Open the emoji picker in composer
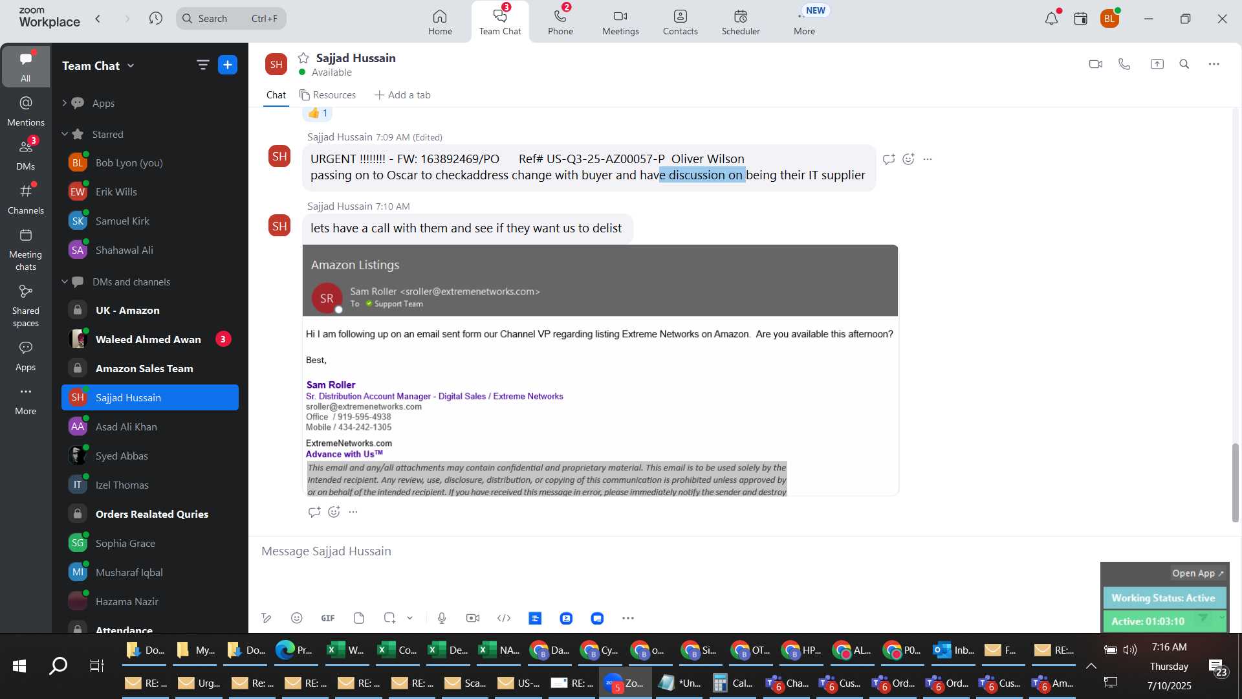 point(296,618)
